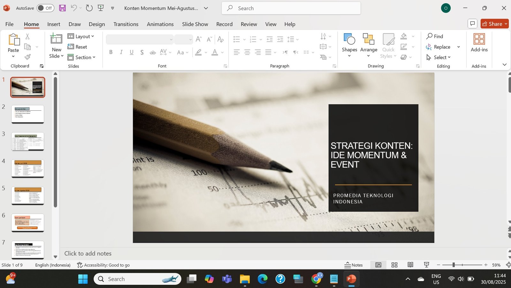
Task: Toggle the Notes pane in the status bar
Action: pos(354,265)
